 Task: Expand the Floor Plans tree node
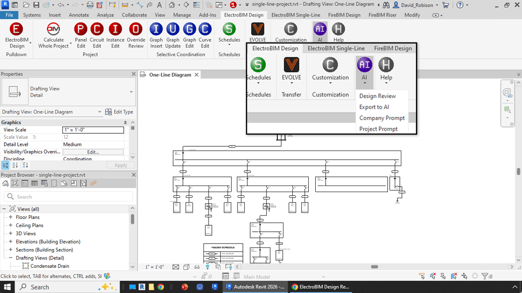[x=11, y=217]
